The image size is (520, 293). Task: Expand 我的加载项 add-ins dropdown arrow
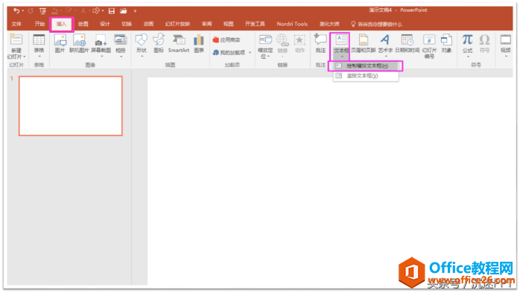250,53
